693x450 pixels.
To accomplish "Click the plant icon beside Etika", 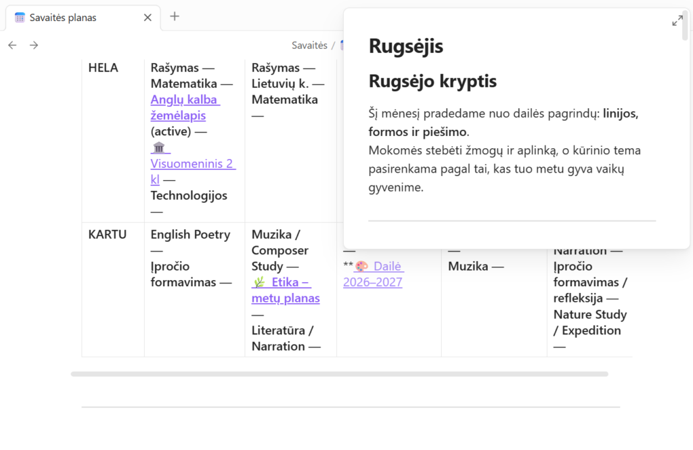I will click(259, 282).
